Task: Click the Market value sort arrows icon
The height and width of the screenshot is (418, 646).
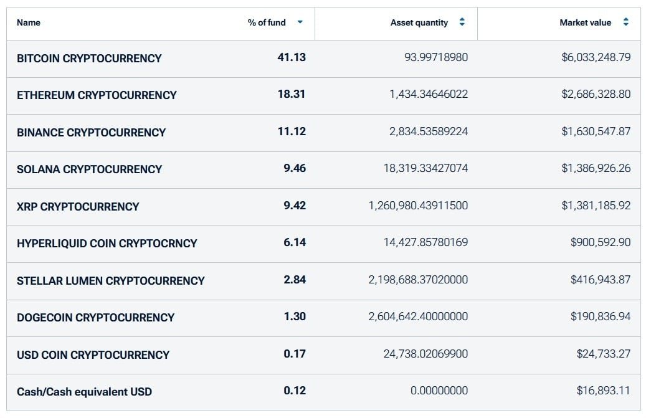Action: click(625, 22)
